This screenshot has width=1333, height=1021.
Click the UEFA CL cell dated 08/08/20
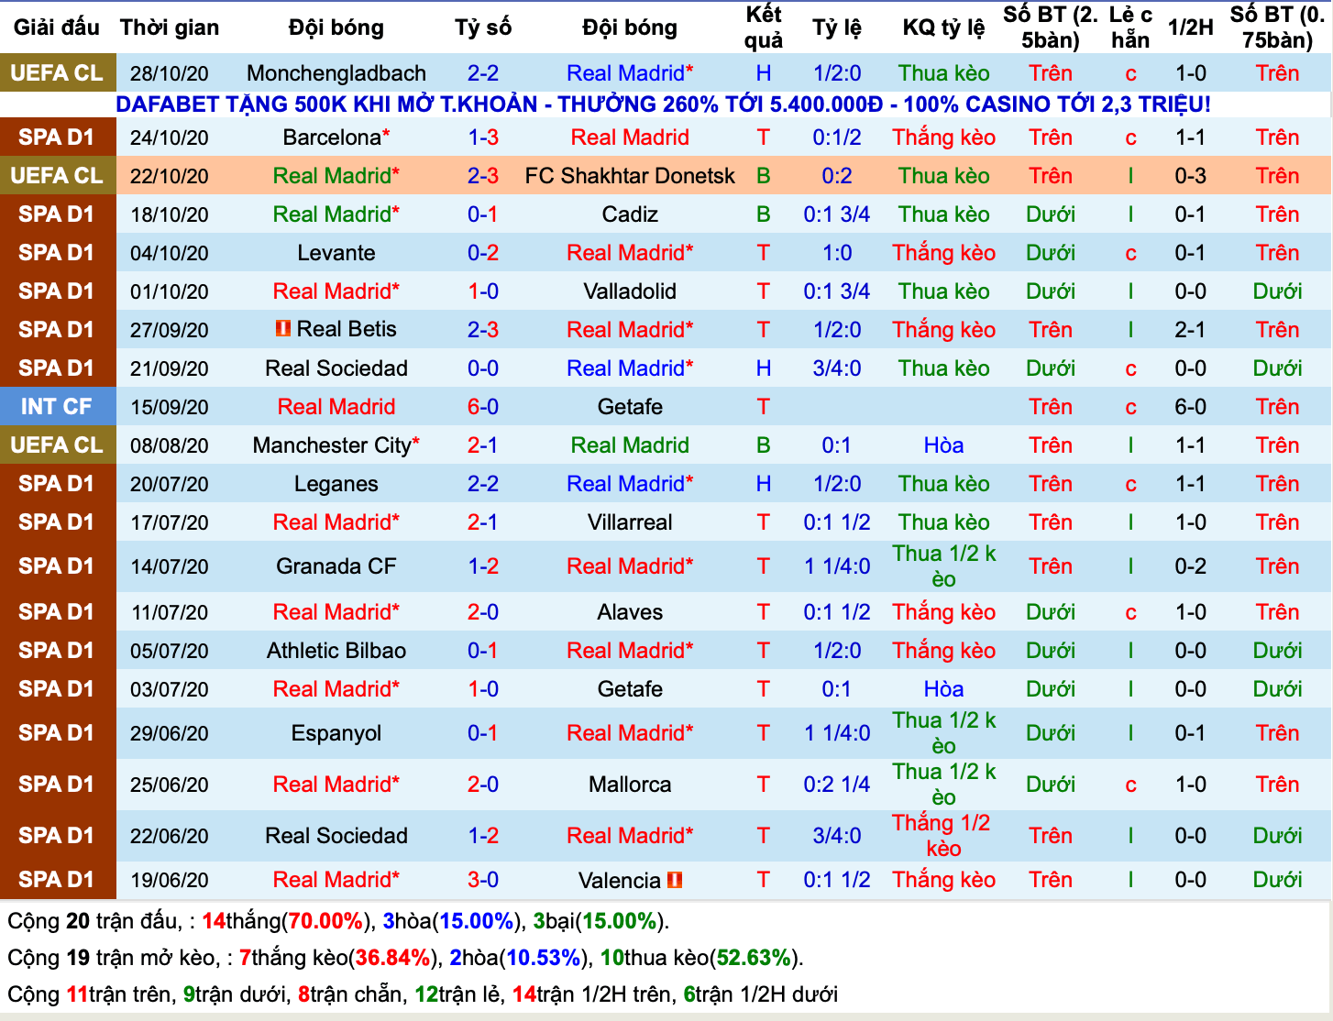click(x=57, y=445)
